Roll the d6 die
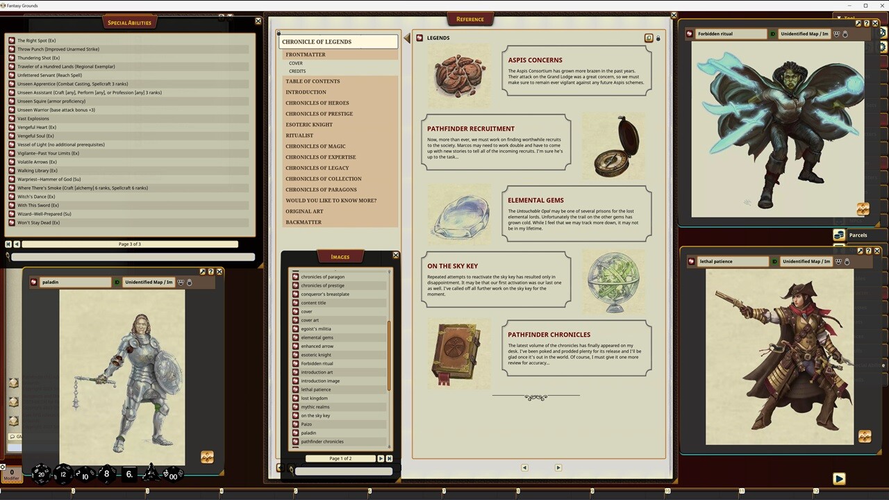 (x=128, y=474)
